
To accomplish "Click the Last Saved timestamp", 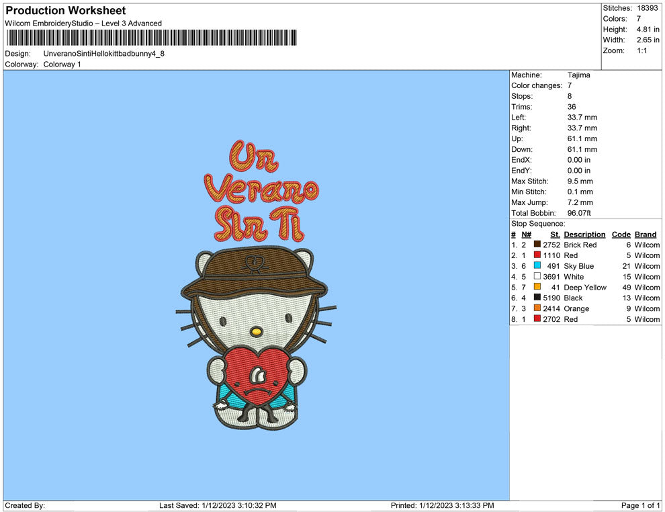I will pyautogui.click(x=218, y=505).
